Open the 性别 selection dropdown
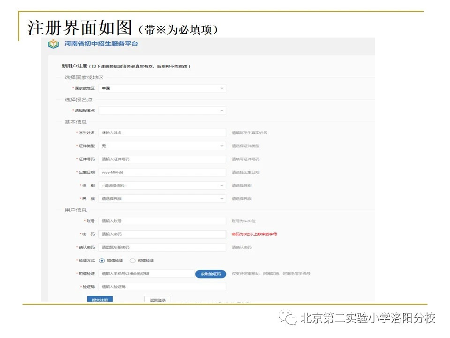Image resolution: width=450 pixels, height=338 pixels. coord(162,185)
